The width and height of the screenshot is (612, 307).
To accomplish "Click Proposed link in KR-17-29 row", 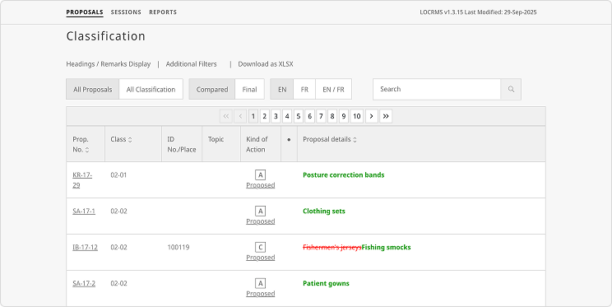I will point(260,185).
